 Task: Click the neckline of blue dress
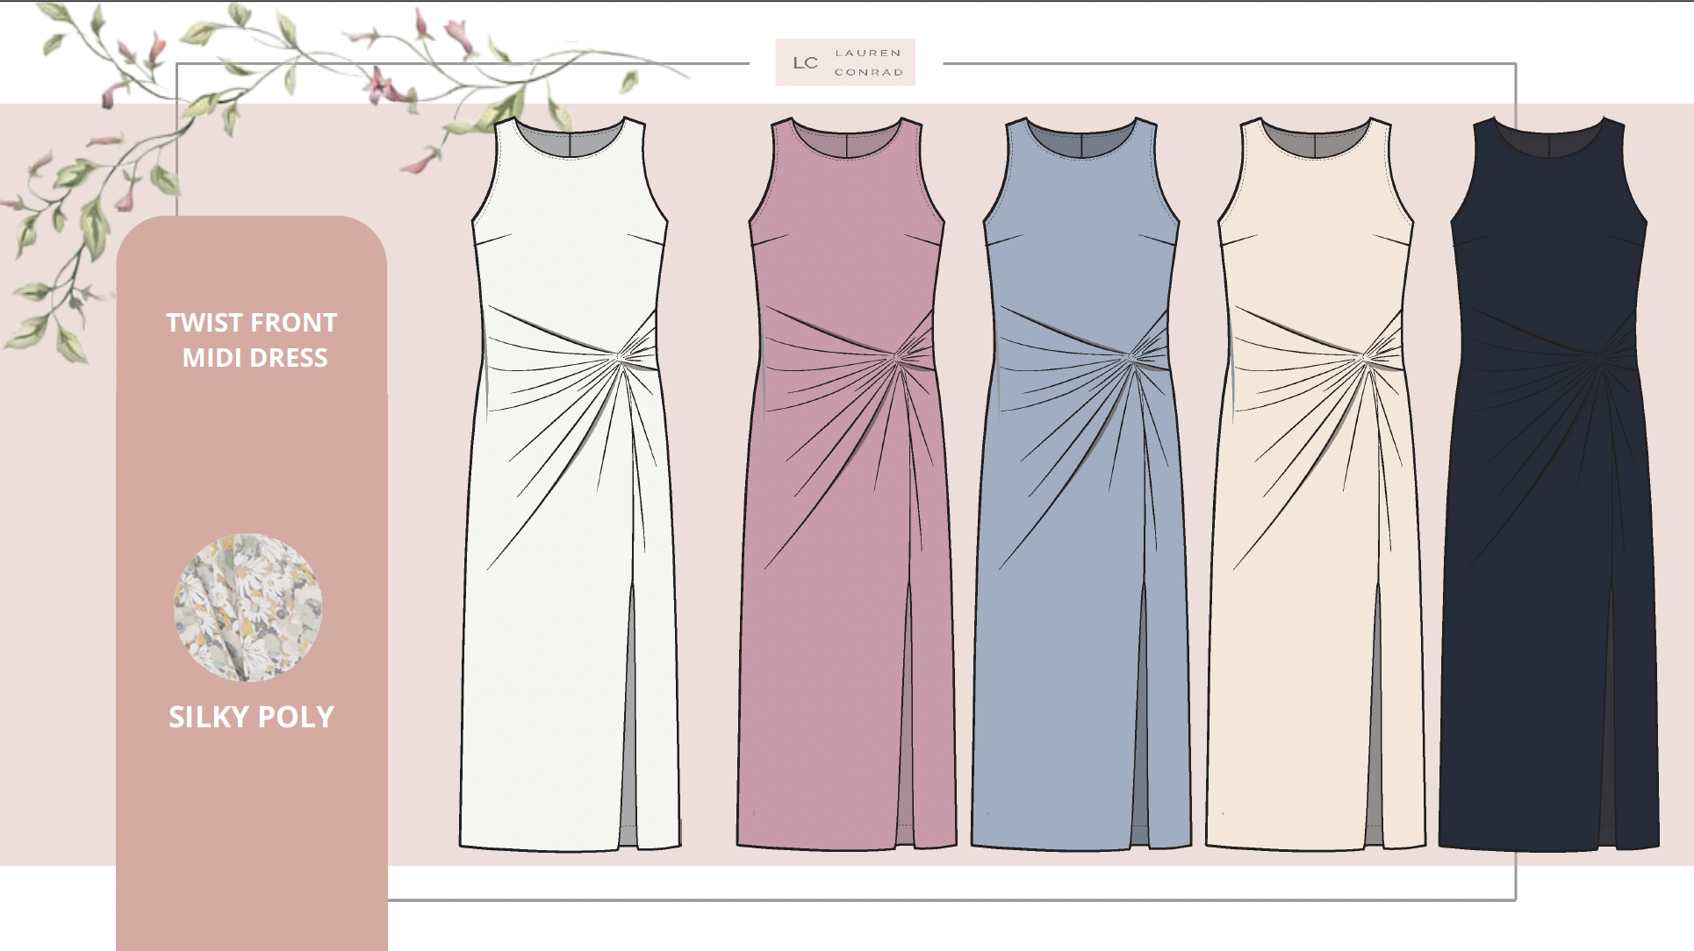(1080, 145)
